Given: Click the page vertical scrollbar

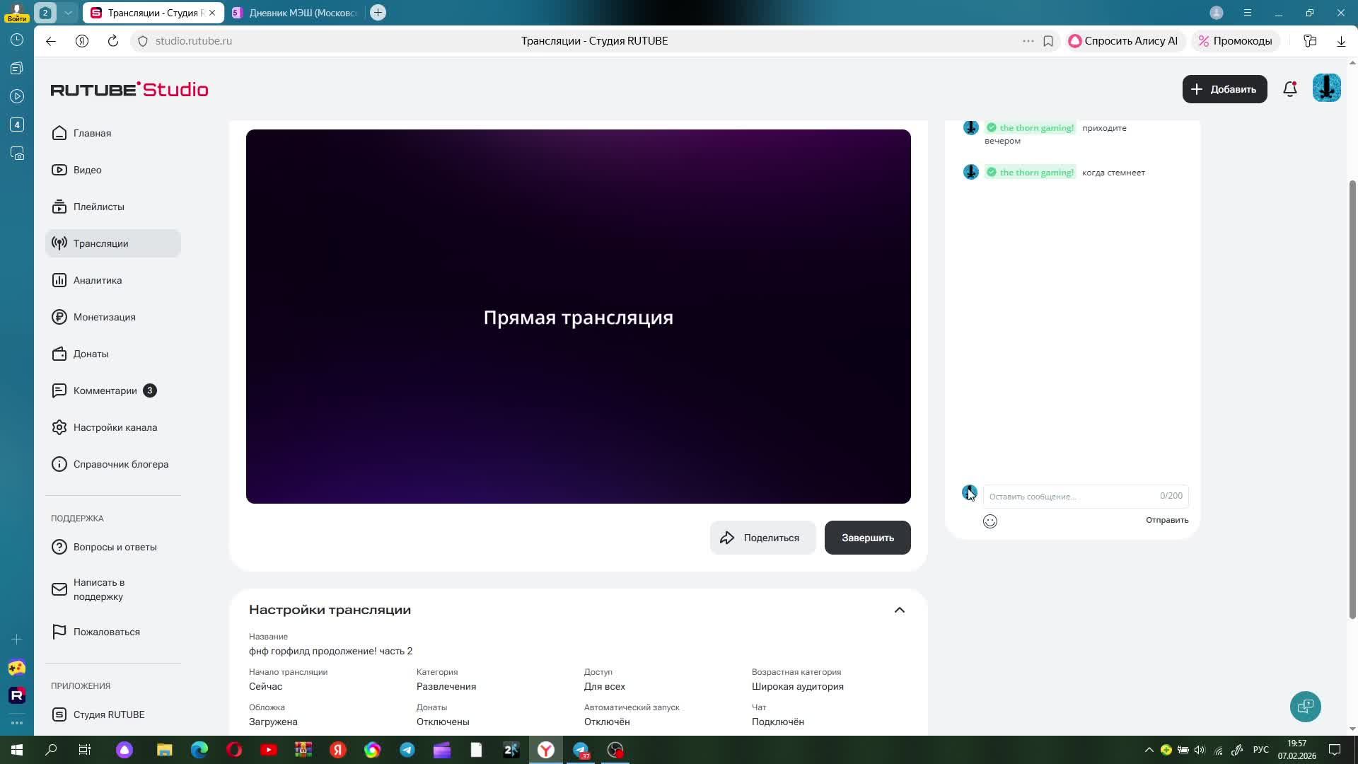Looking at the screenshot, I should [x=1352, y=396].
